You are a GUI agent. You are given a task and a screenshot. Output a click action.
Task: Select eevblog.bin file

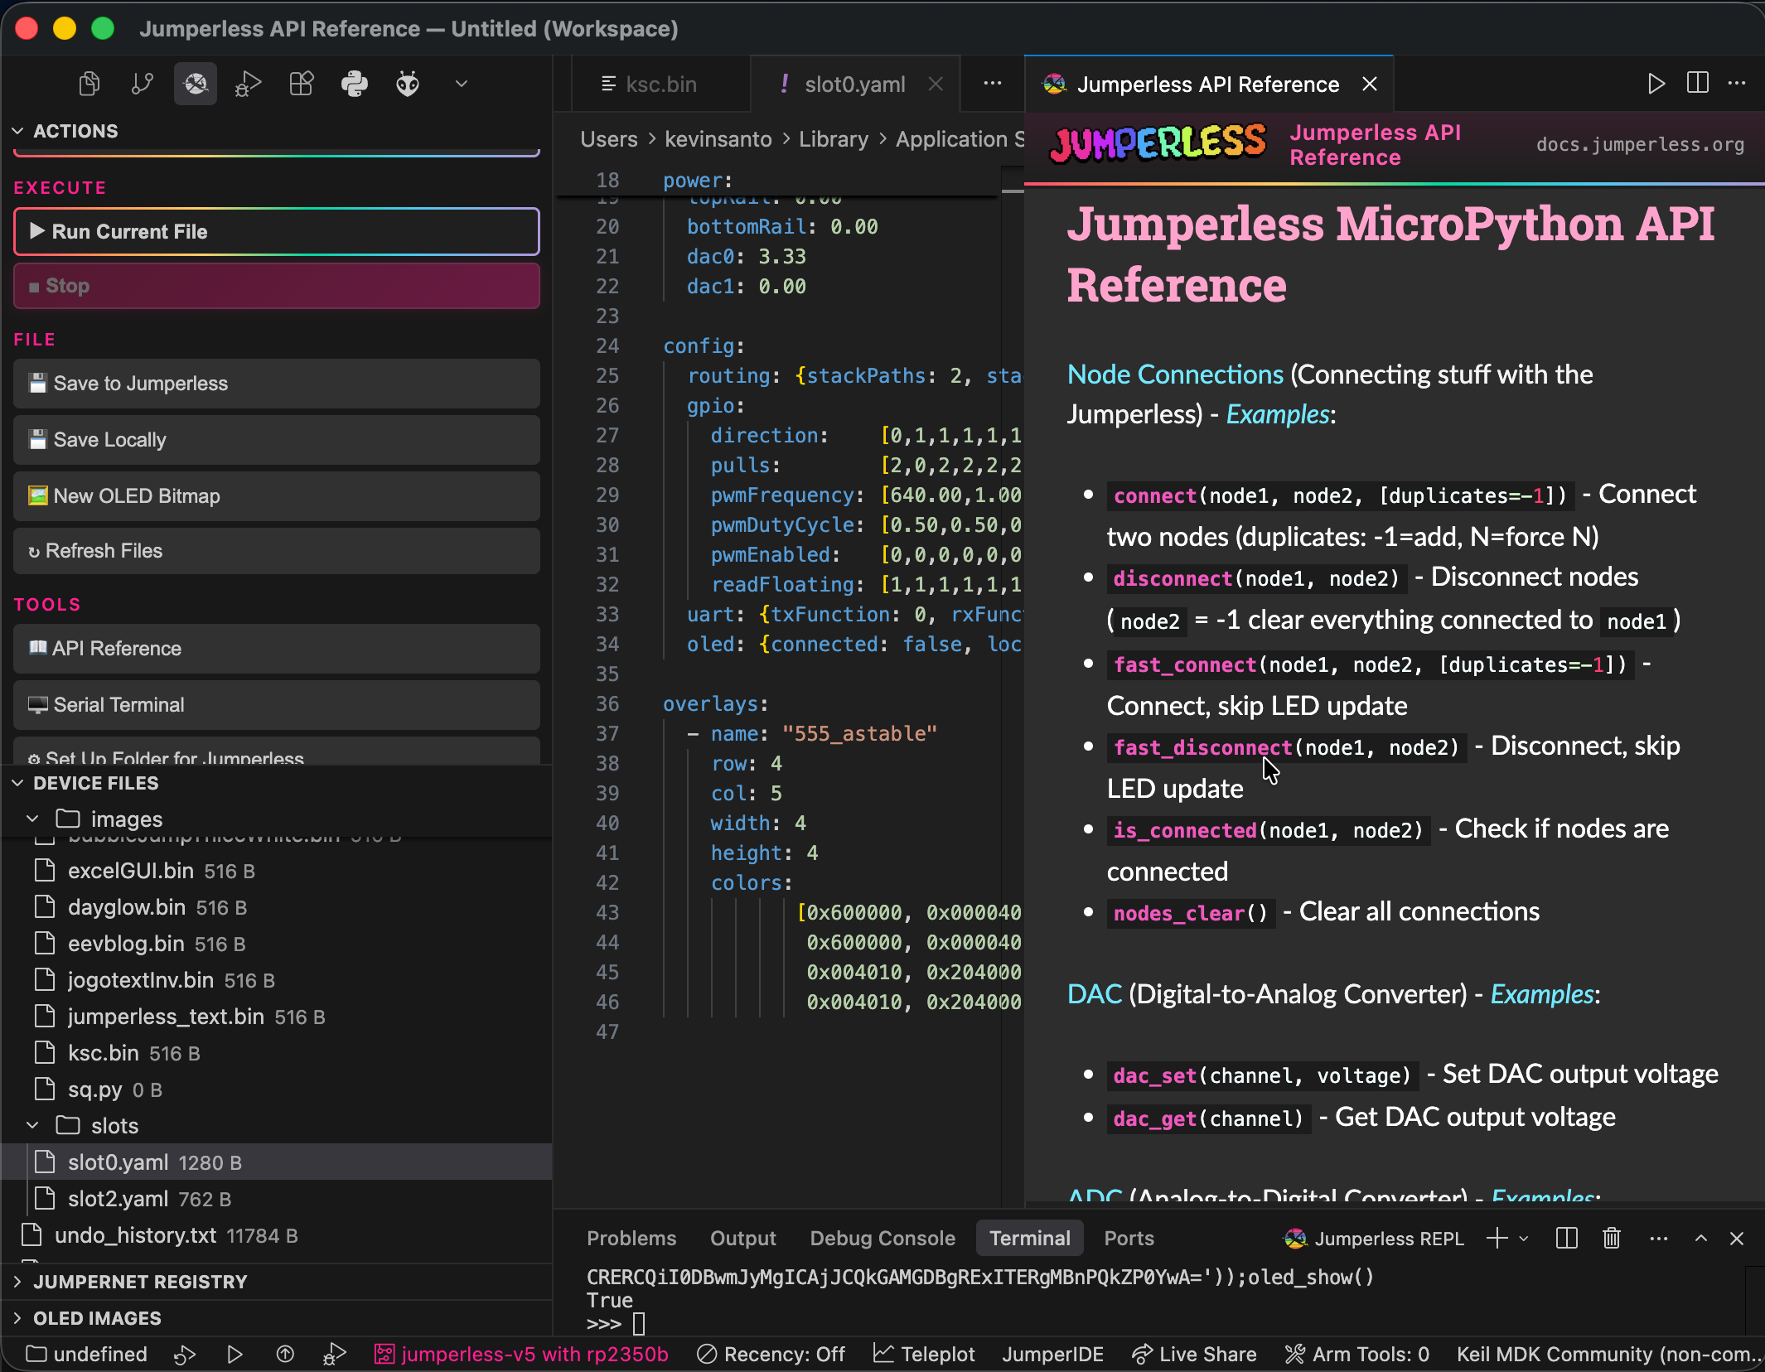click(x=277, y=944)
